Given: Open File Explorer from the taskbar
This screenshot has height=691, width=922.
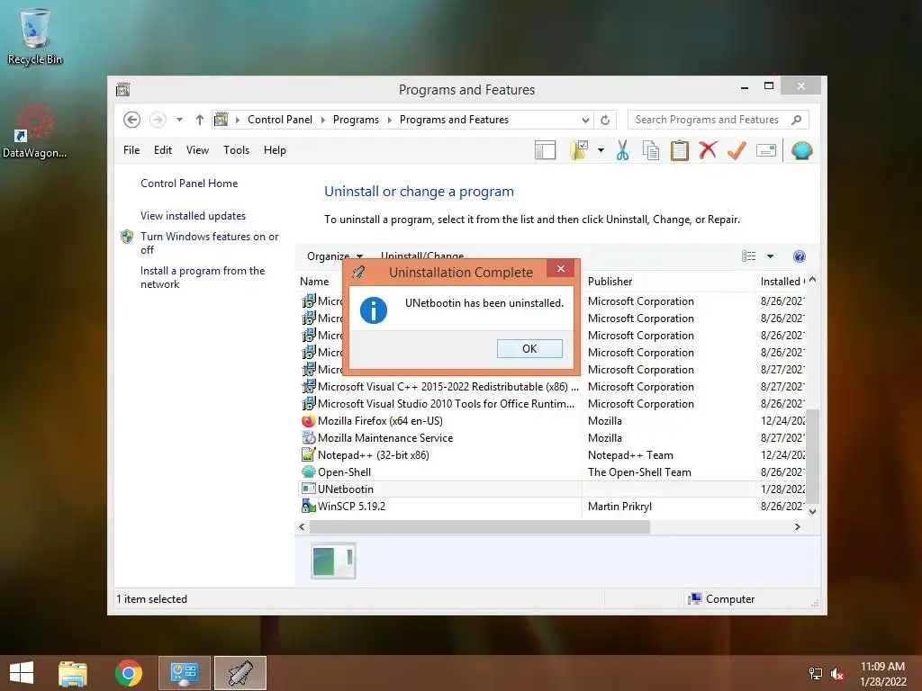Looking at the screenshot, I should 73,673.
